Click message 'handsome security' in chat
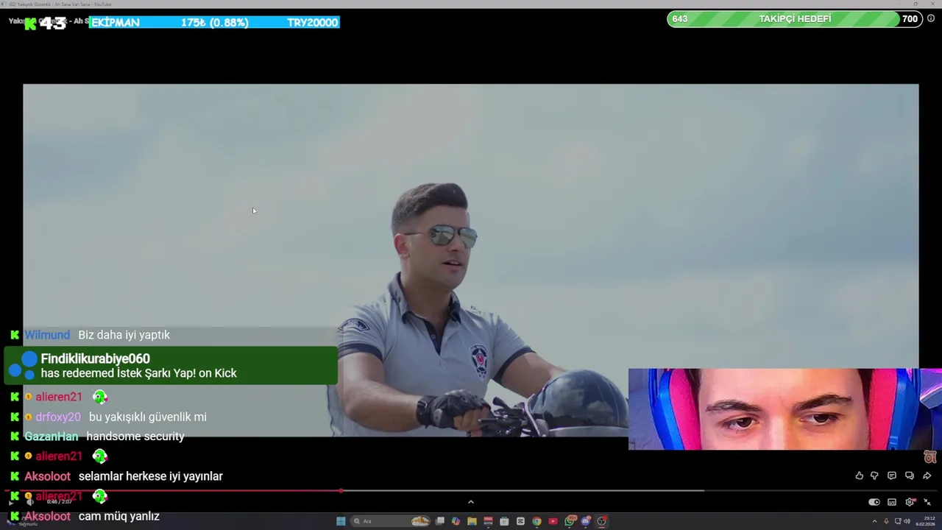This screenshot has width=942, height=530. pos(135,437)
